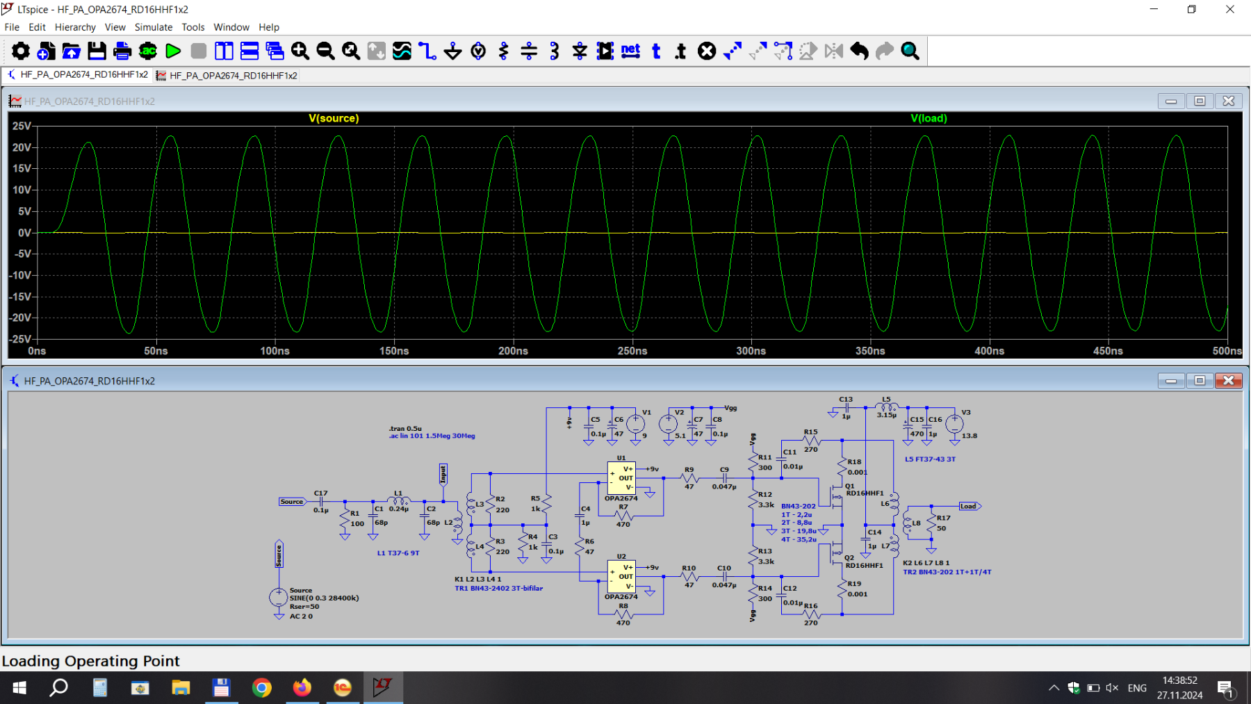Viewport: 1251px width, 704px height.
Task: Click the V(source) trace label
Action: pyautogui.click(x=334, y=118)
